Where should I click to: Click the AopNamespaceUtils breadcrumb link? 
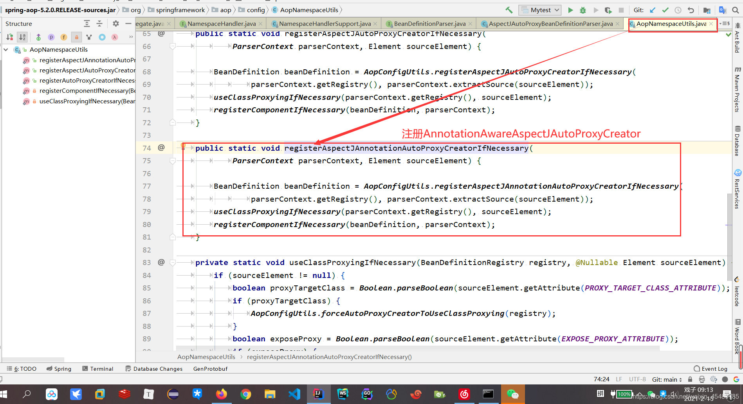(x=206, y=357)
